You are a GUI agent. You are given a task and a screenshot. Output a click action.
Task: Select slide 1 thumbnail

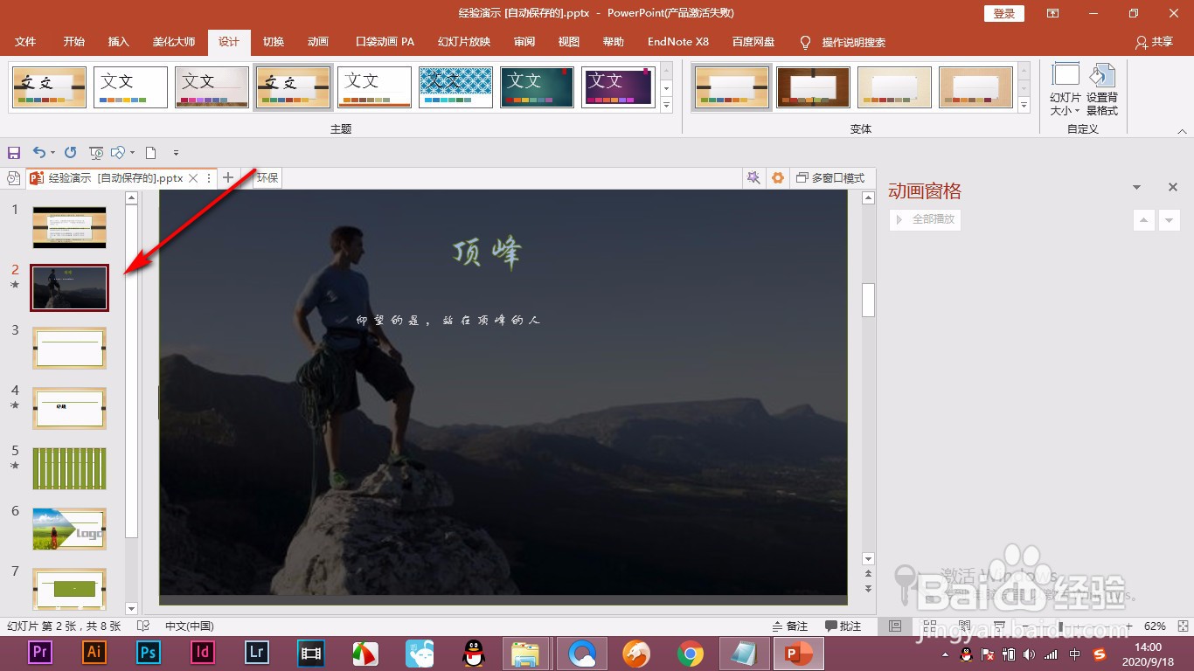(69, 227)
